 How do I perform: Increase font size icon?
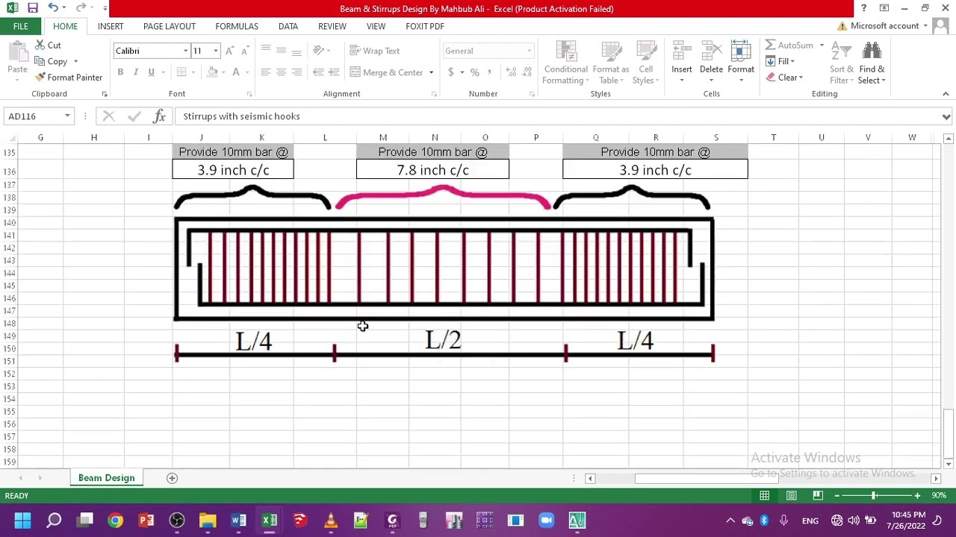230,51
